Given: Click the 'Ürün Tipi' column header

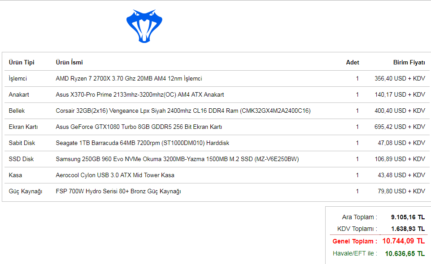Looking at the screenshot, I should click(x=22, y=63).
